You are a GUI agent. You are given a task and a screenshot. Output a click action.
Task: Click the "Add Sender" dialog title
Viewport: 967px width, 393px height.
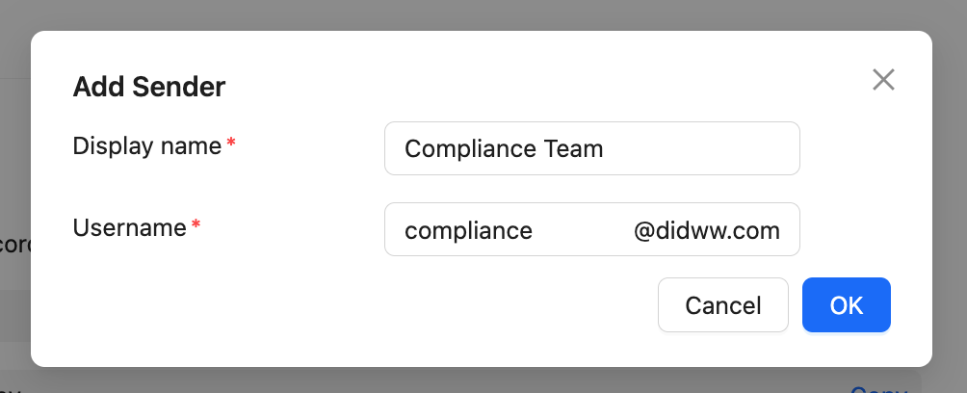149,88
